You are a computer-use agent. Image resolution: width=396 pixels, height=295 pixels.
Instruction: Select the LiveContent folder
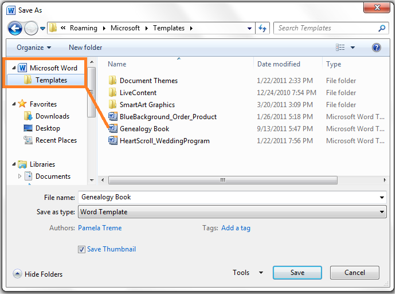point(138,93)
